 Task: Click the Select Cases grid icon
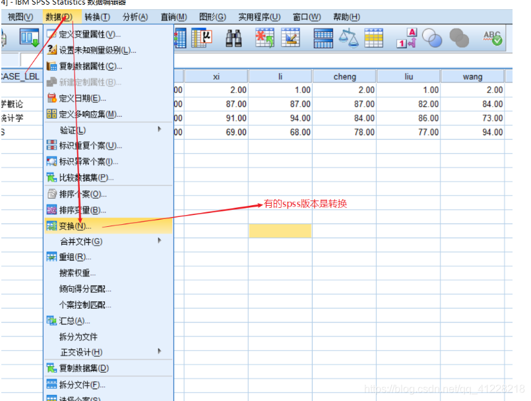pos(373,38)
